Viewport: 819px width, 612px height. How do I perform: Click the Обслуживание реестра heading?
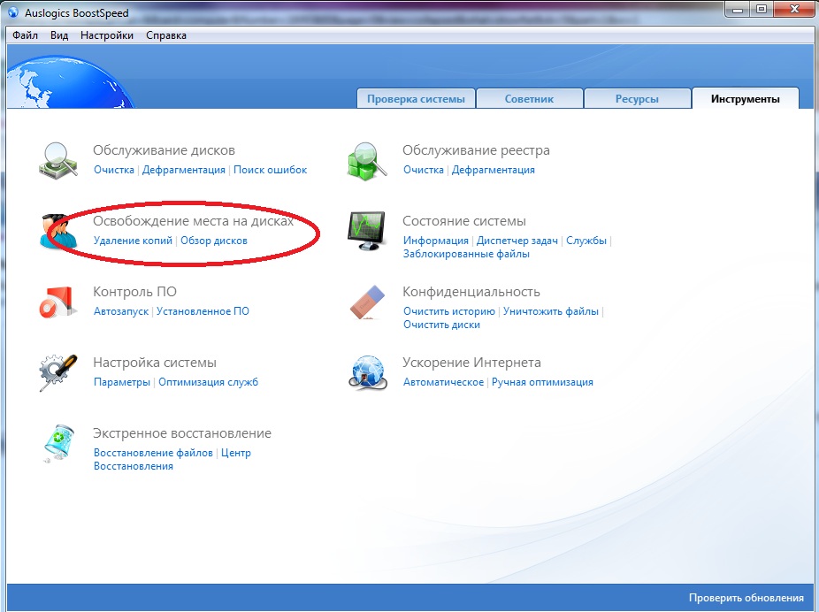[476, 150]
